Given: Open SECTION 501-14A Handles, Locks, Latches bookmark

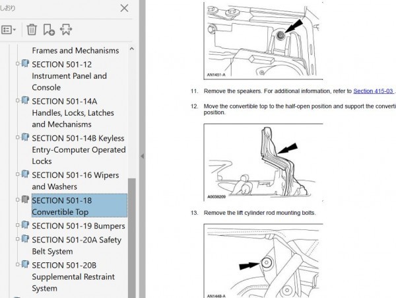Looking at the screenshot, I should 73,113.
